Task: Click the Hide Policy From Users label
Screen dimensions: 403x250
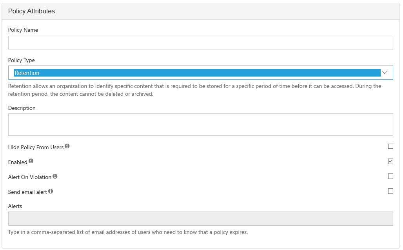Action: (36, 147)
